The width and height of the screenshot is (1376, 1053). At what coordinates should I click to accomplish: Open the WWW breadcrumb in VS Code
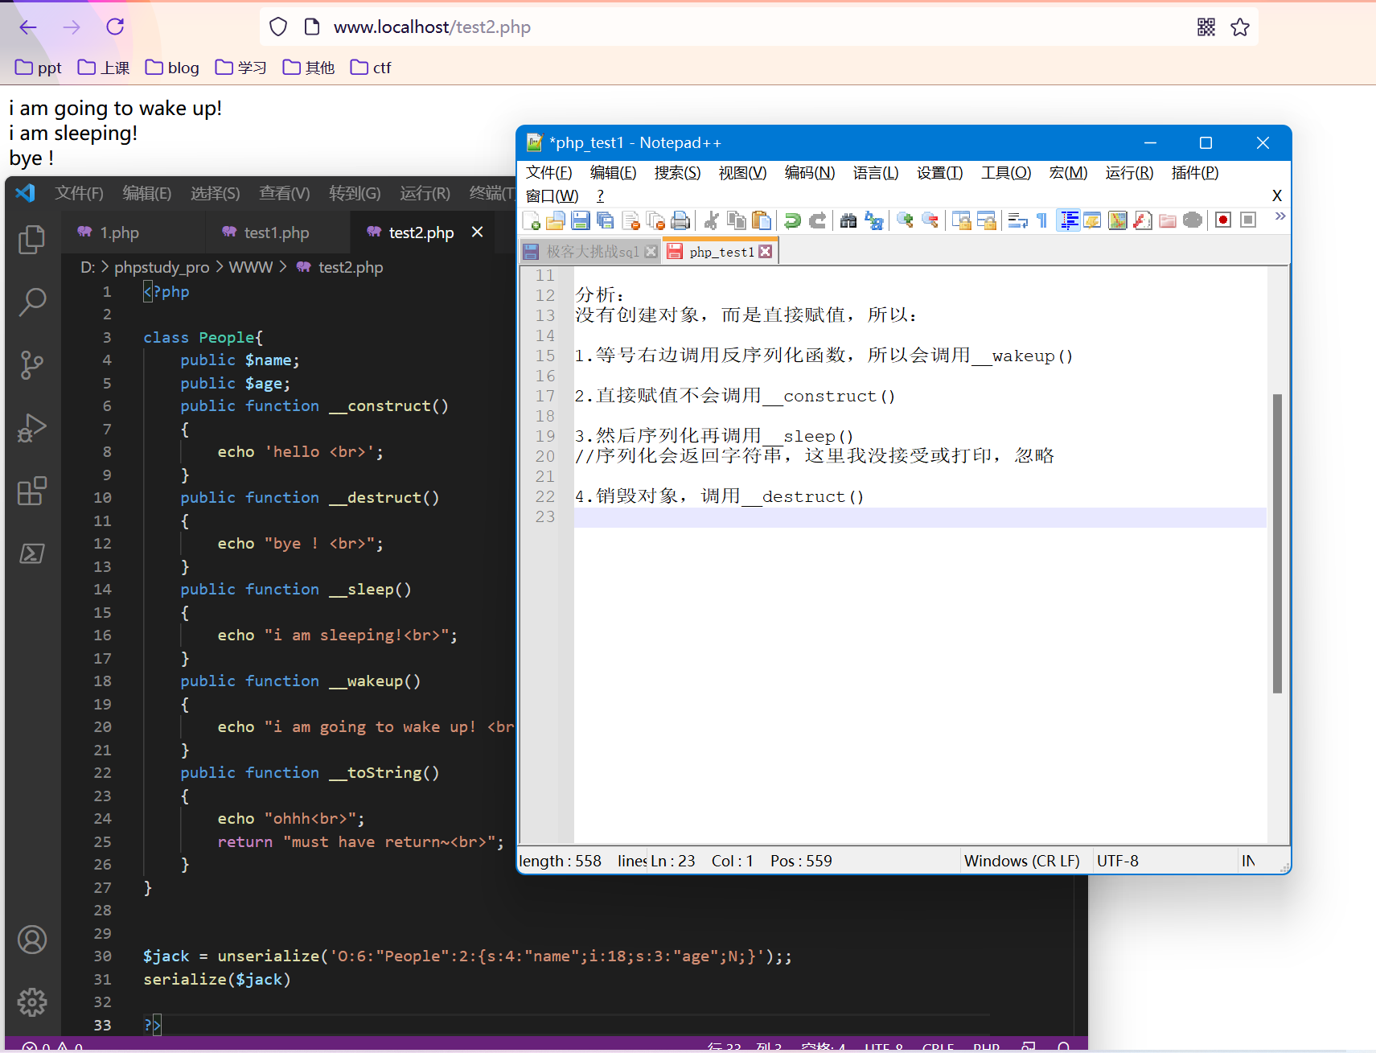(251, 267)
